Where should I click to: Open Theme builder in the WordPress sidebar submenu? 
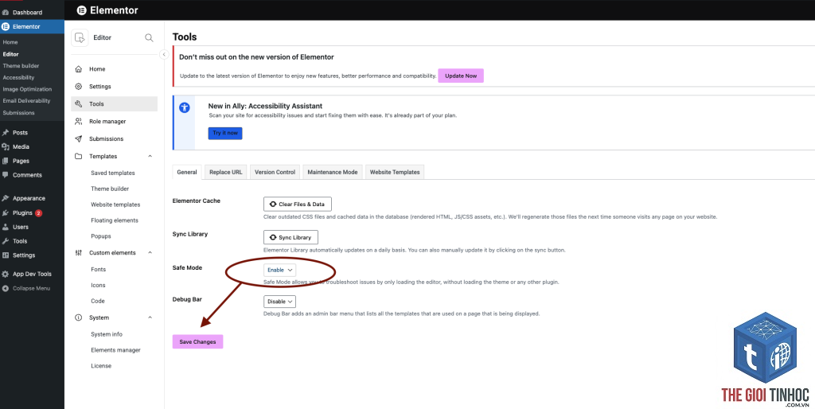pos(21,65)
